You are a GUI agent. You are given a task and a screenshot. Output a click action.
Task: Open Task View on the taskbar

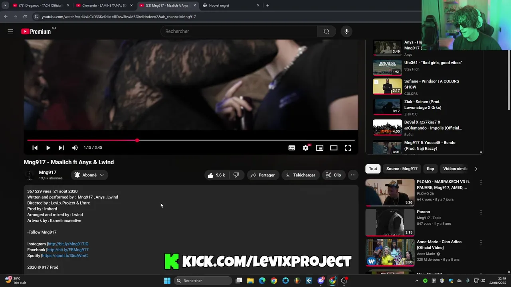[x=239, y=281]
